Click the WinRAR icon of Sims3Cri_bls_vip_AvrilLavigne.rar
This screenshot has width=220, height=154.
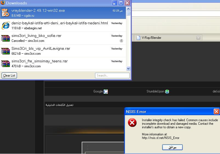tap(5, 51)
